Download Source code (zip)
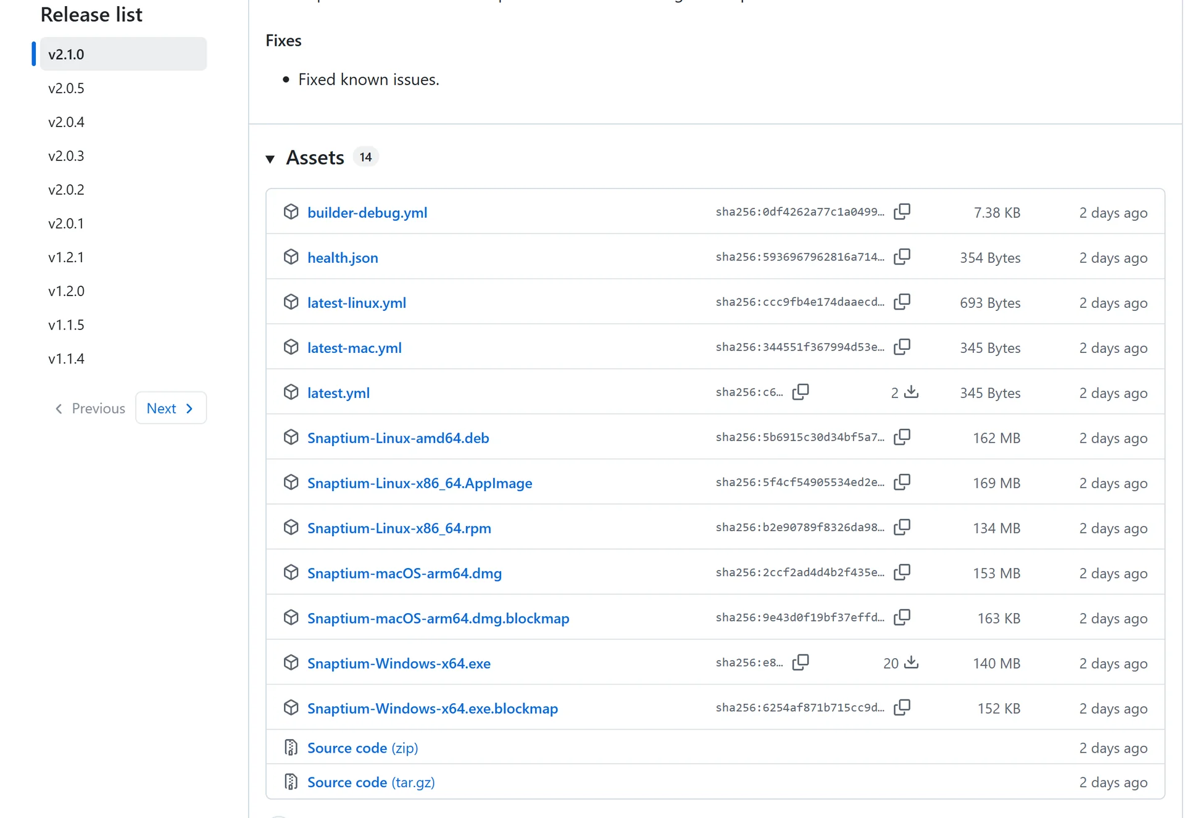 pos(362,747)
